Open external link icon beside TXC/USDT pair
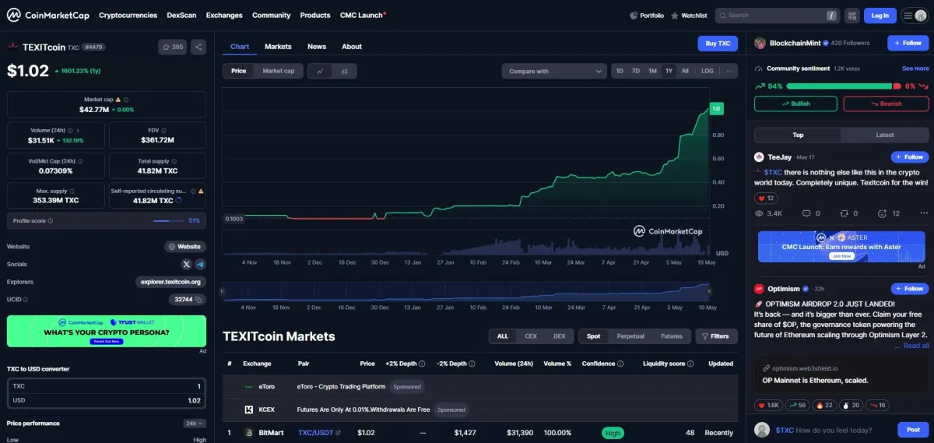Viewport: 934px width, 443px height. coord(338,433)
